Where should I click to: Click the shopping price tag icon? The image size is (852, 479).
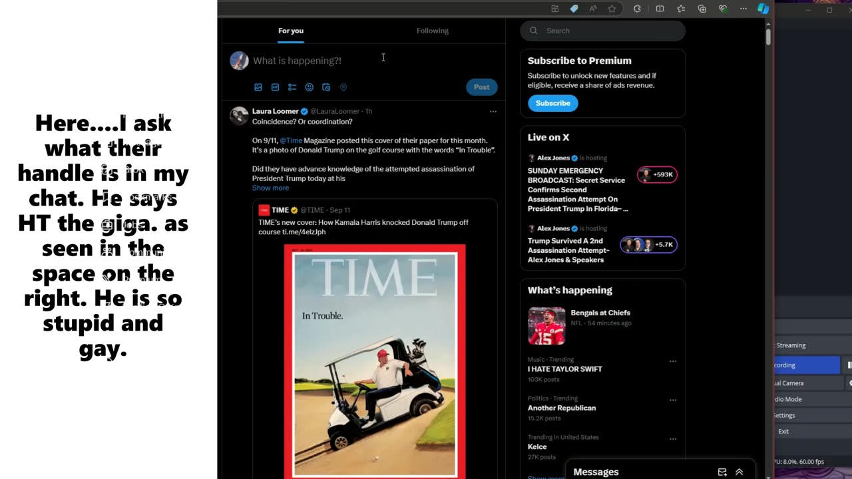[574, 9]
